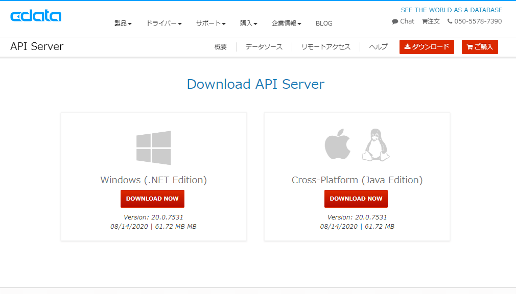
Task: Expand the ドライバー dropdown menu
Action: pyautogui.click(x=163, y=23)
